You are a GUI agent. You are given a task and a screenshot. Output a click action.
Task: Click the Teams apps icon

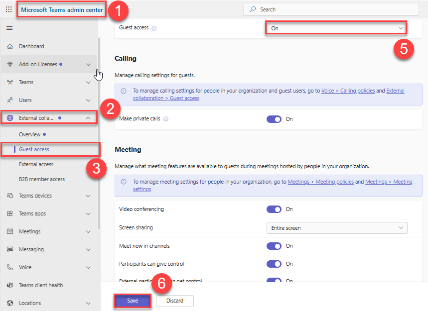tap(10, 213)
